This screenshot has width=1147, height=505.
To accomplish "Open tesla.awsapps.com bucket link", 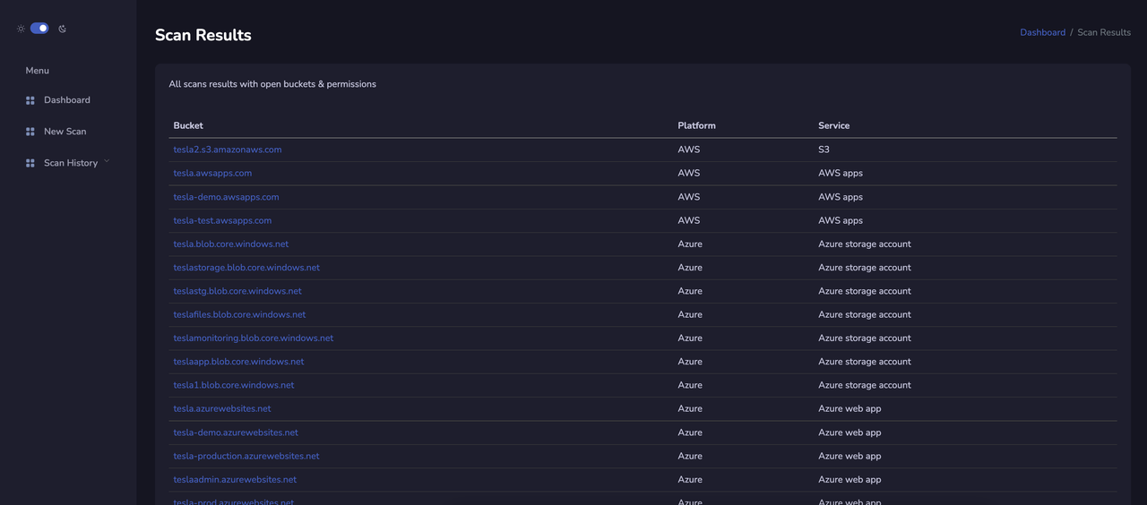I will click(212, 173).
